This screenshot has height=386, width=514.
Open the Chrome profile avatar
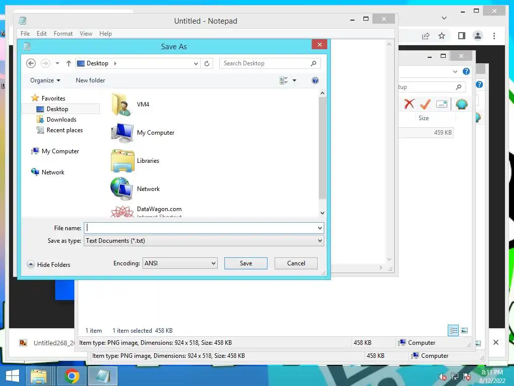point(478,36)
